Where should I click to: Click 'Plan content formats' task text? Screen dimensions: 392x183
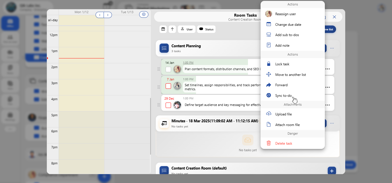pos(222,69)
